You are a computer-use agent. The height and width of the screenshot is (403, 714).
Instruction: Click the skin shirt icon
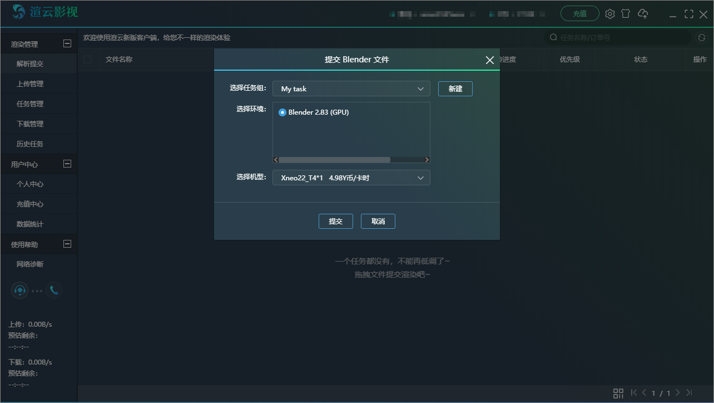(x=626, y=13)
